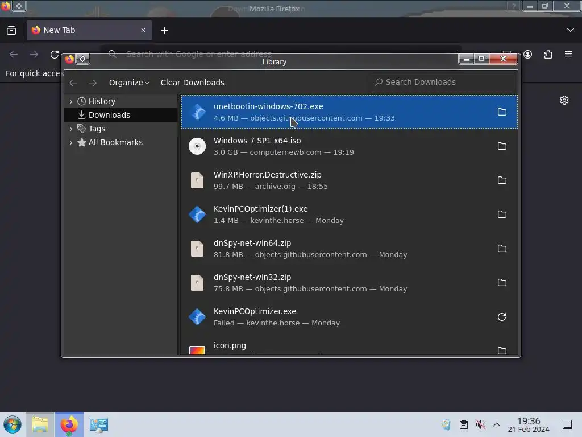The image size is (582, 437).
Task: Click WinXP.Horror.Destructive.zip archive icon
Action: pos(197,180)
